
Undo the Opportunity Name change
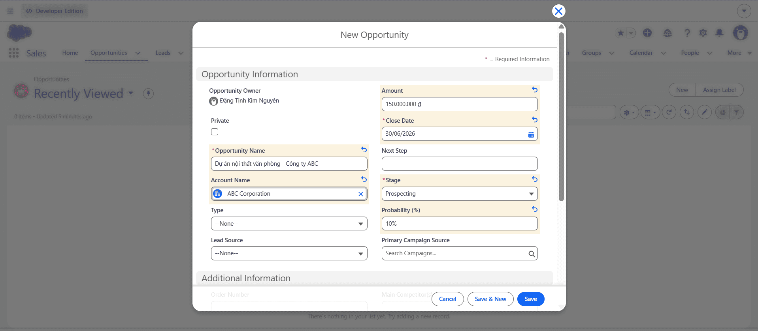(364, 150)
